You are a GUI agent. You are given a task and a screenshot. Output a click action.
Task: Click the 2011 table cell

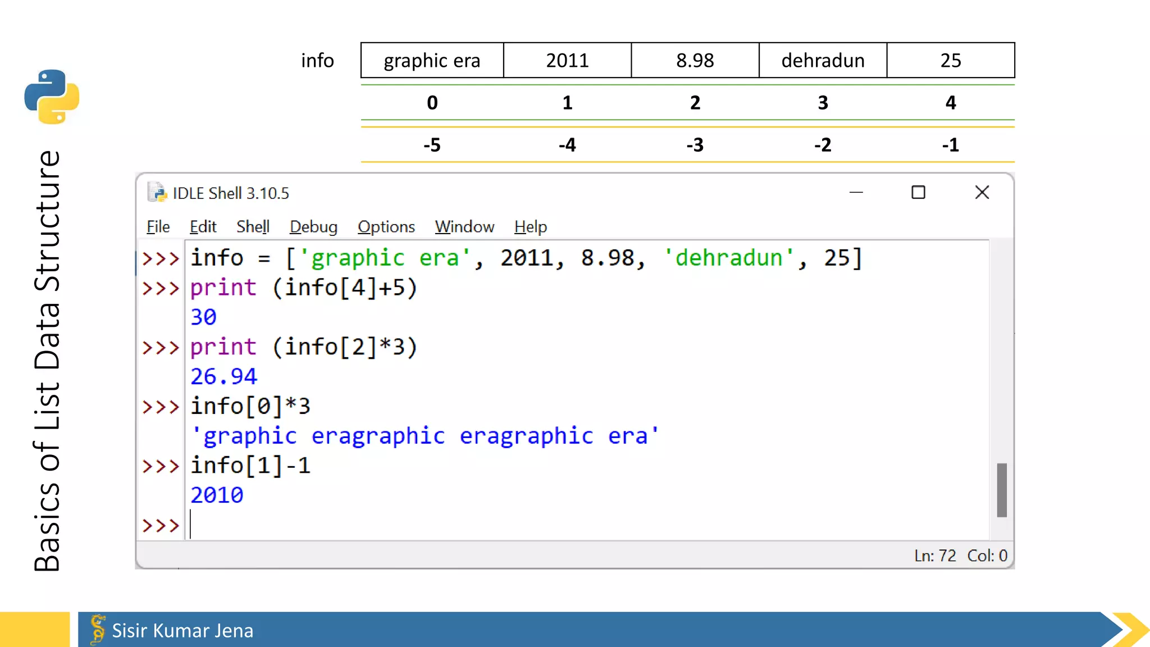(567, 60)
